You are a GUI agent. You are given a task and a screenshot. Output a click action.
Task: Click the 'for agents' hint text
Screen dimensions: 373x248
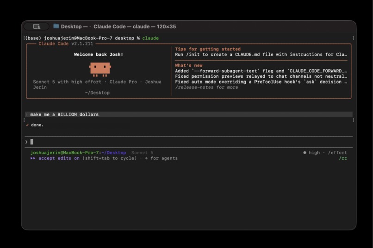(164, 158)
